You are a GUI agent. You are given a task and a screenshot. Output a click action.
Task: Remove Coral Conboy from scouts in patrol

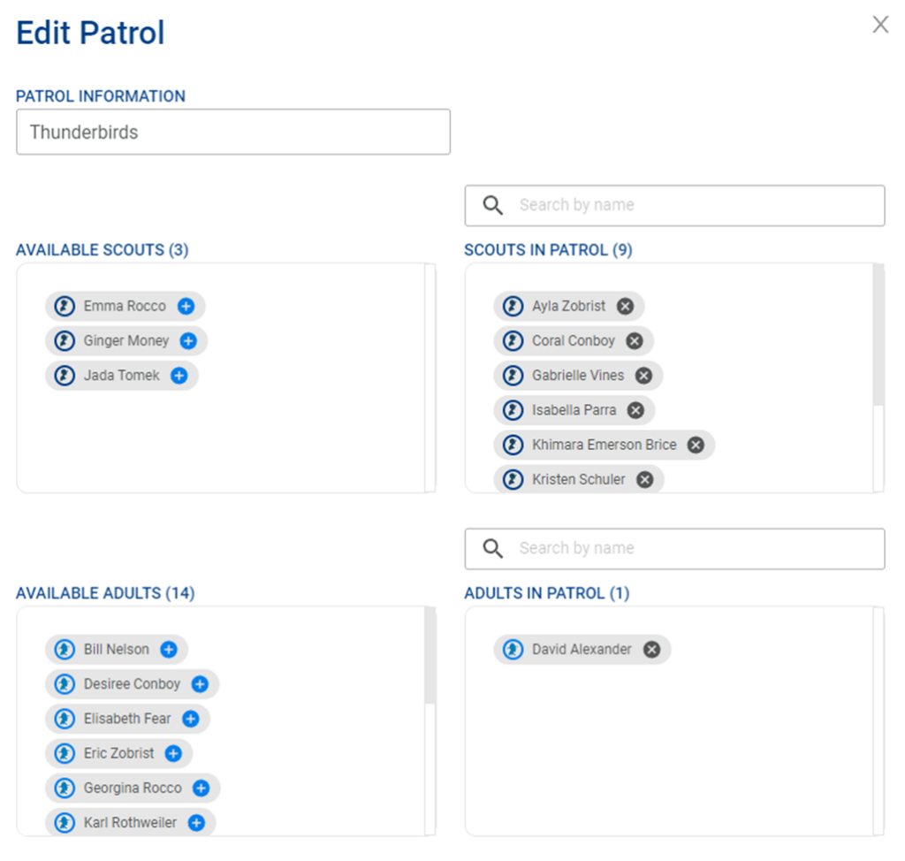click(634, 341)
